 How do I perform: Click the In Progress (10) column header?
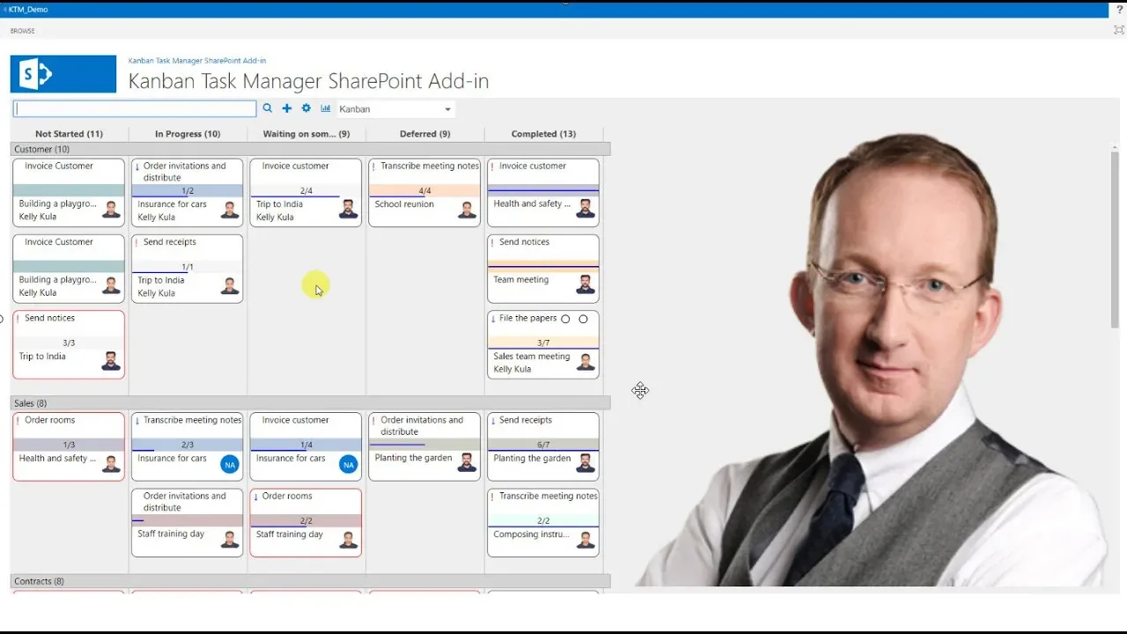click(188, 134)
